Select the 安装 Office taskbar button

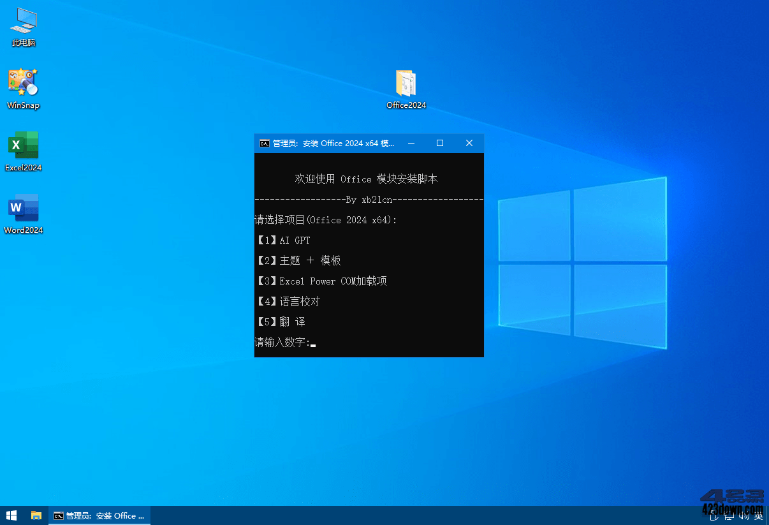99,515
